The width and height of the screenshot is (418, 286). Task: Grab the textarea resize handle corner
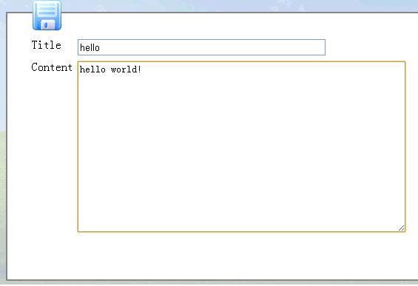(x=401, y=228)
